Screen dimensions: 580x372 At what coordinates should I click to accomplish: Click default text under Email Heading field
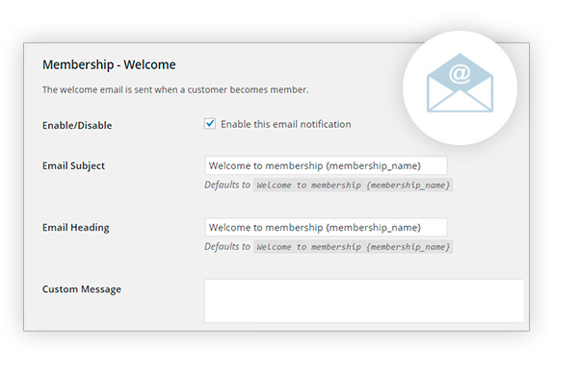329,246
